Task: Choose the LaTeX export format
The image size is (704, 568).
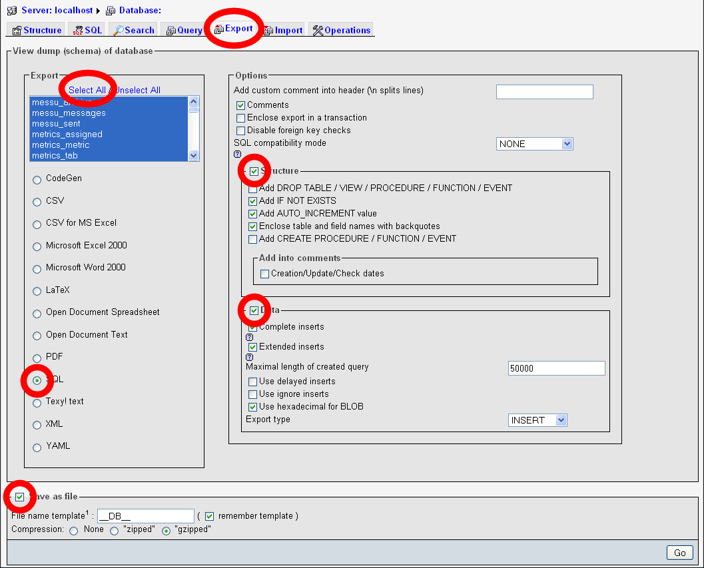Action: coord(37,292)
